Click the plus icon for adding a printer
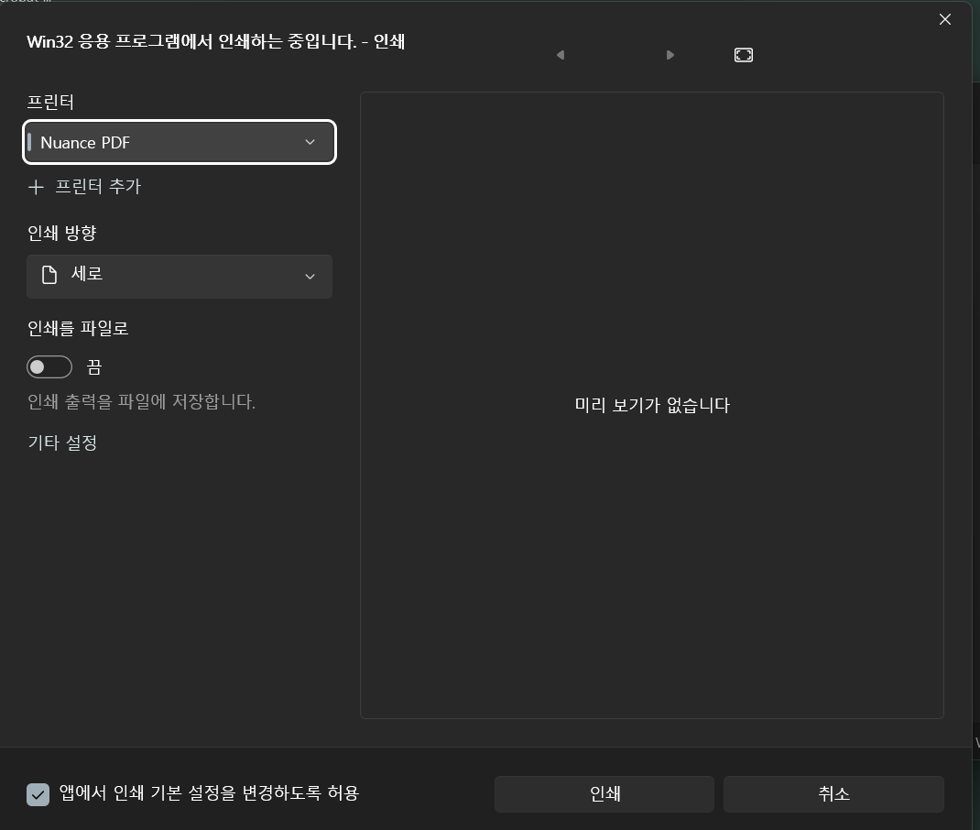Screen dimensions: 980x830 click(36, 188)
